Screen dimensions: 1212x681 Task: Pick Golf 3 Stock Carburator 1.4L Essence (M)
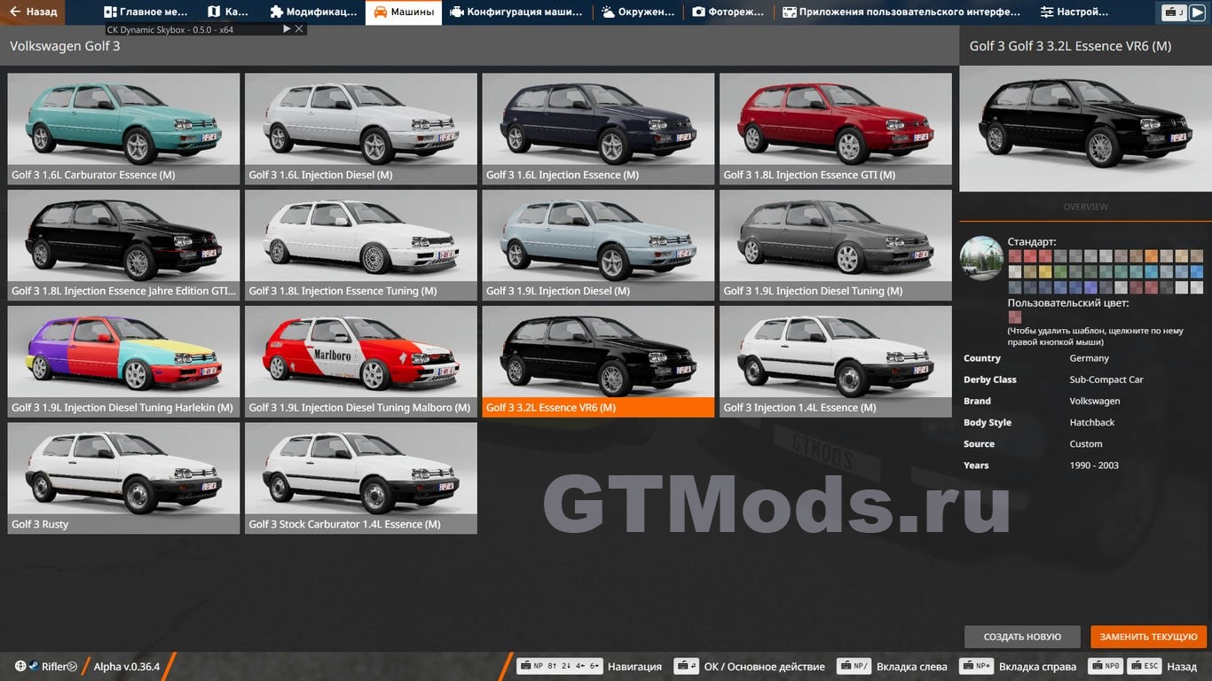click(x=361, y=478)
